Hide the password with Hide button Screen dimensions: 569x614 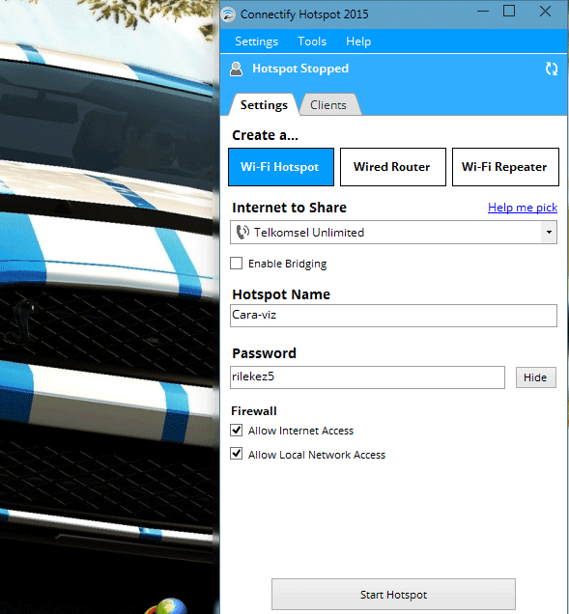[535, 377]
